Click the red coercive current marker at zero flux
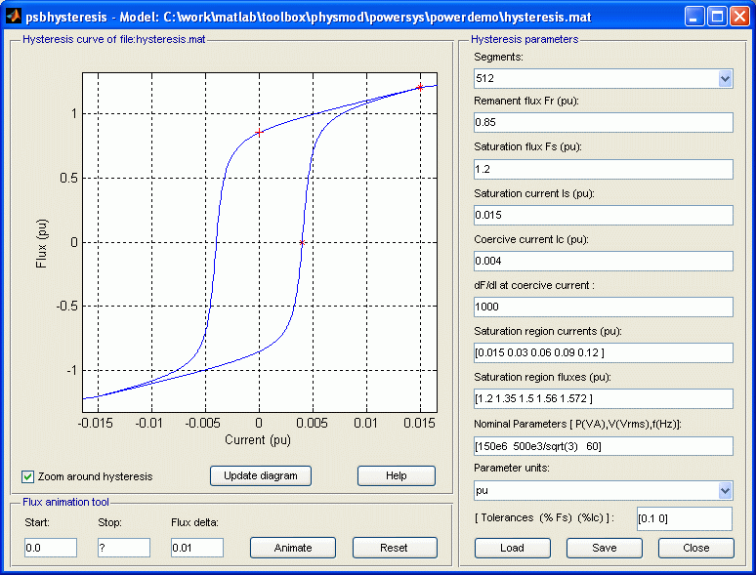 point(303,243)
